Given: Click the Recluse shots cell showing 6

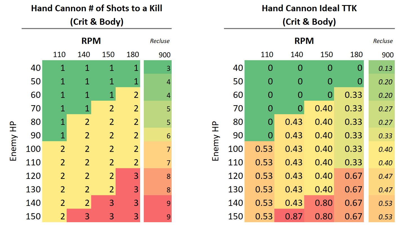Looking at the screenshot, I should (x=168, y=136).
